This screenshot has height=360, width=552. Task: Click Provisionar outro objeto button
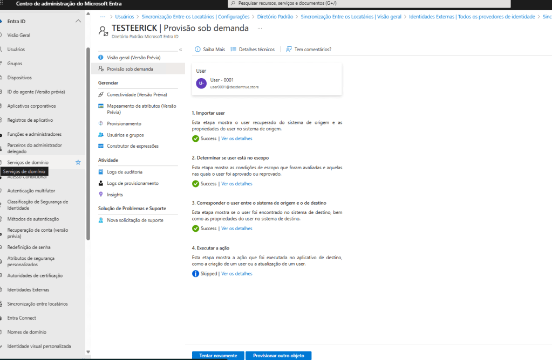point(278,356)
